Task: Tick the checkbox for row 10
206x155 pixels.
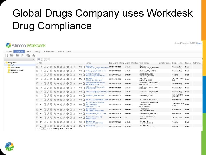Action: pos(37,104)
